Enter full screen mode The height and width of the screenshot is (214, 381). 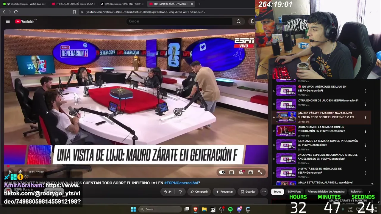tap(260, 172)
